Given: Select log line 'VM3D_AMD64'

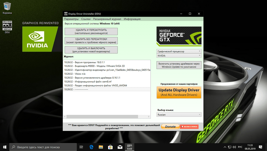Looking at the screenshot, I should [107, 86].
